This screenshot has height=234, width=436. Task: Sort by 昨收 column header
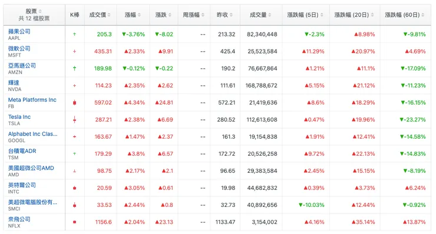tap(224, 15)
